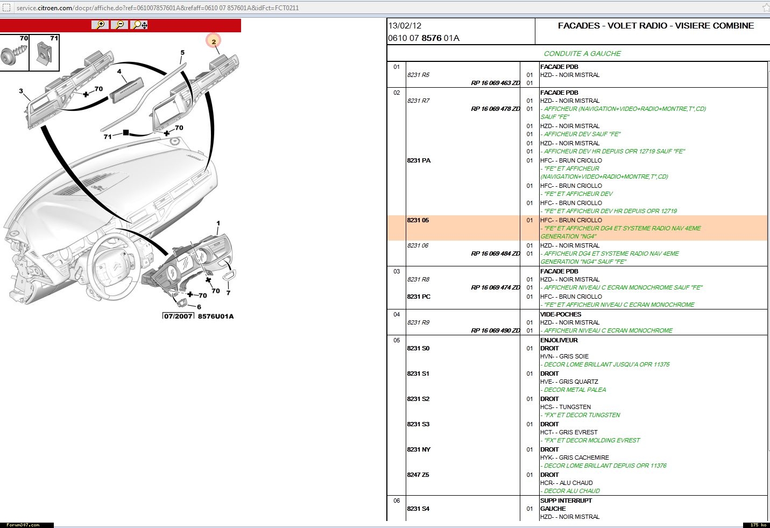Bookmark page with the star icon

click(766, 8)
